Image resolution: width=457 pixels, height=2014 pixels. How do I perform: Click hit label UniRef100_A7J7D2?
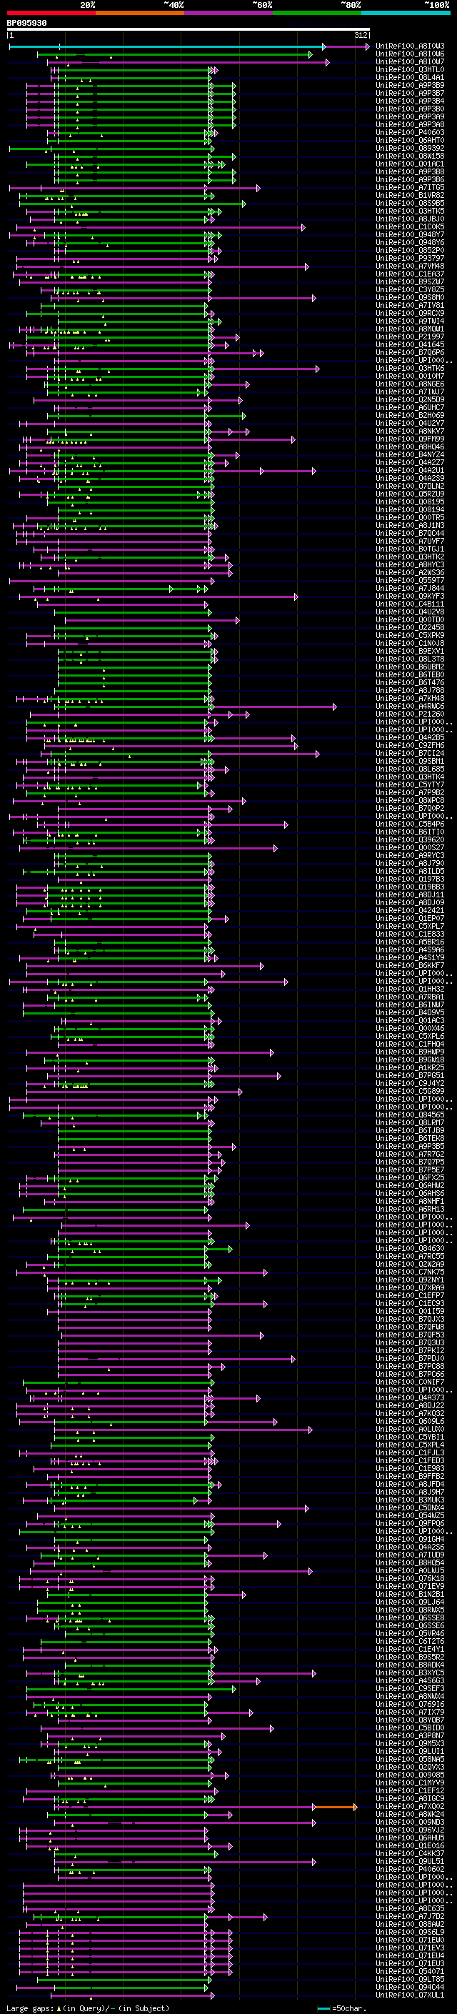[410, 1916]
